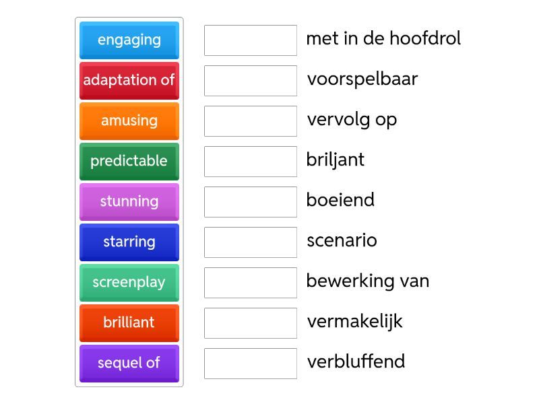Click the answer box beside 'bewerking van'
539x404 pixels.
click(251, 283)
